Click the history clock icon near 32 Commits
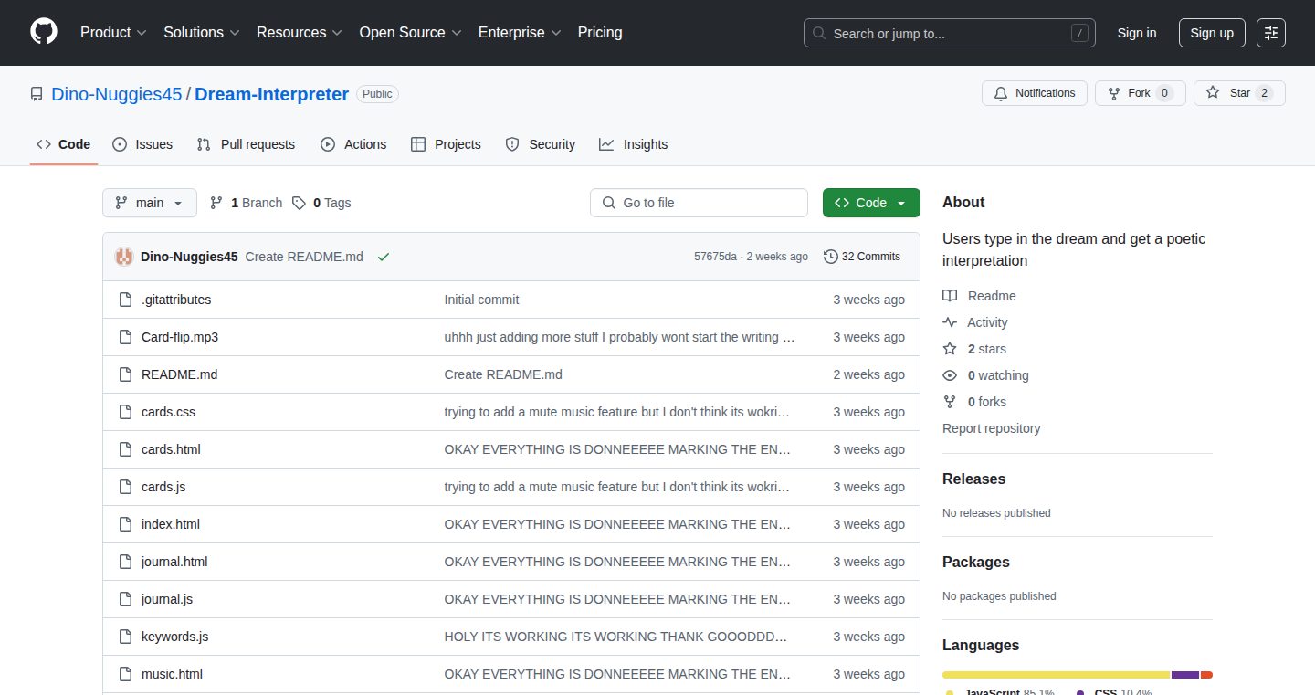Viewport: 1315px width, 695px height. 830,257
